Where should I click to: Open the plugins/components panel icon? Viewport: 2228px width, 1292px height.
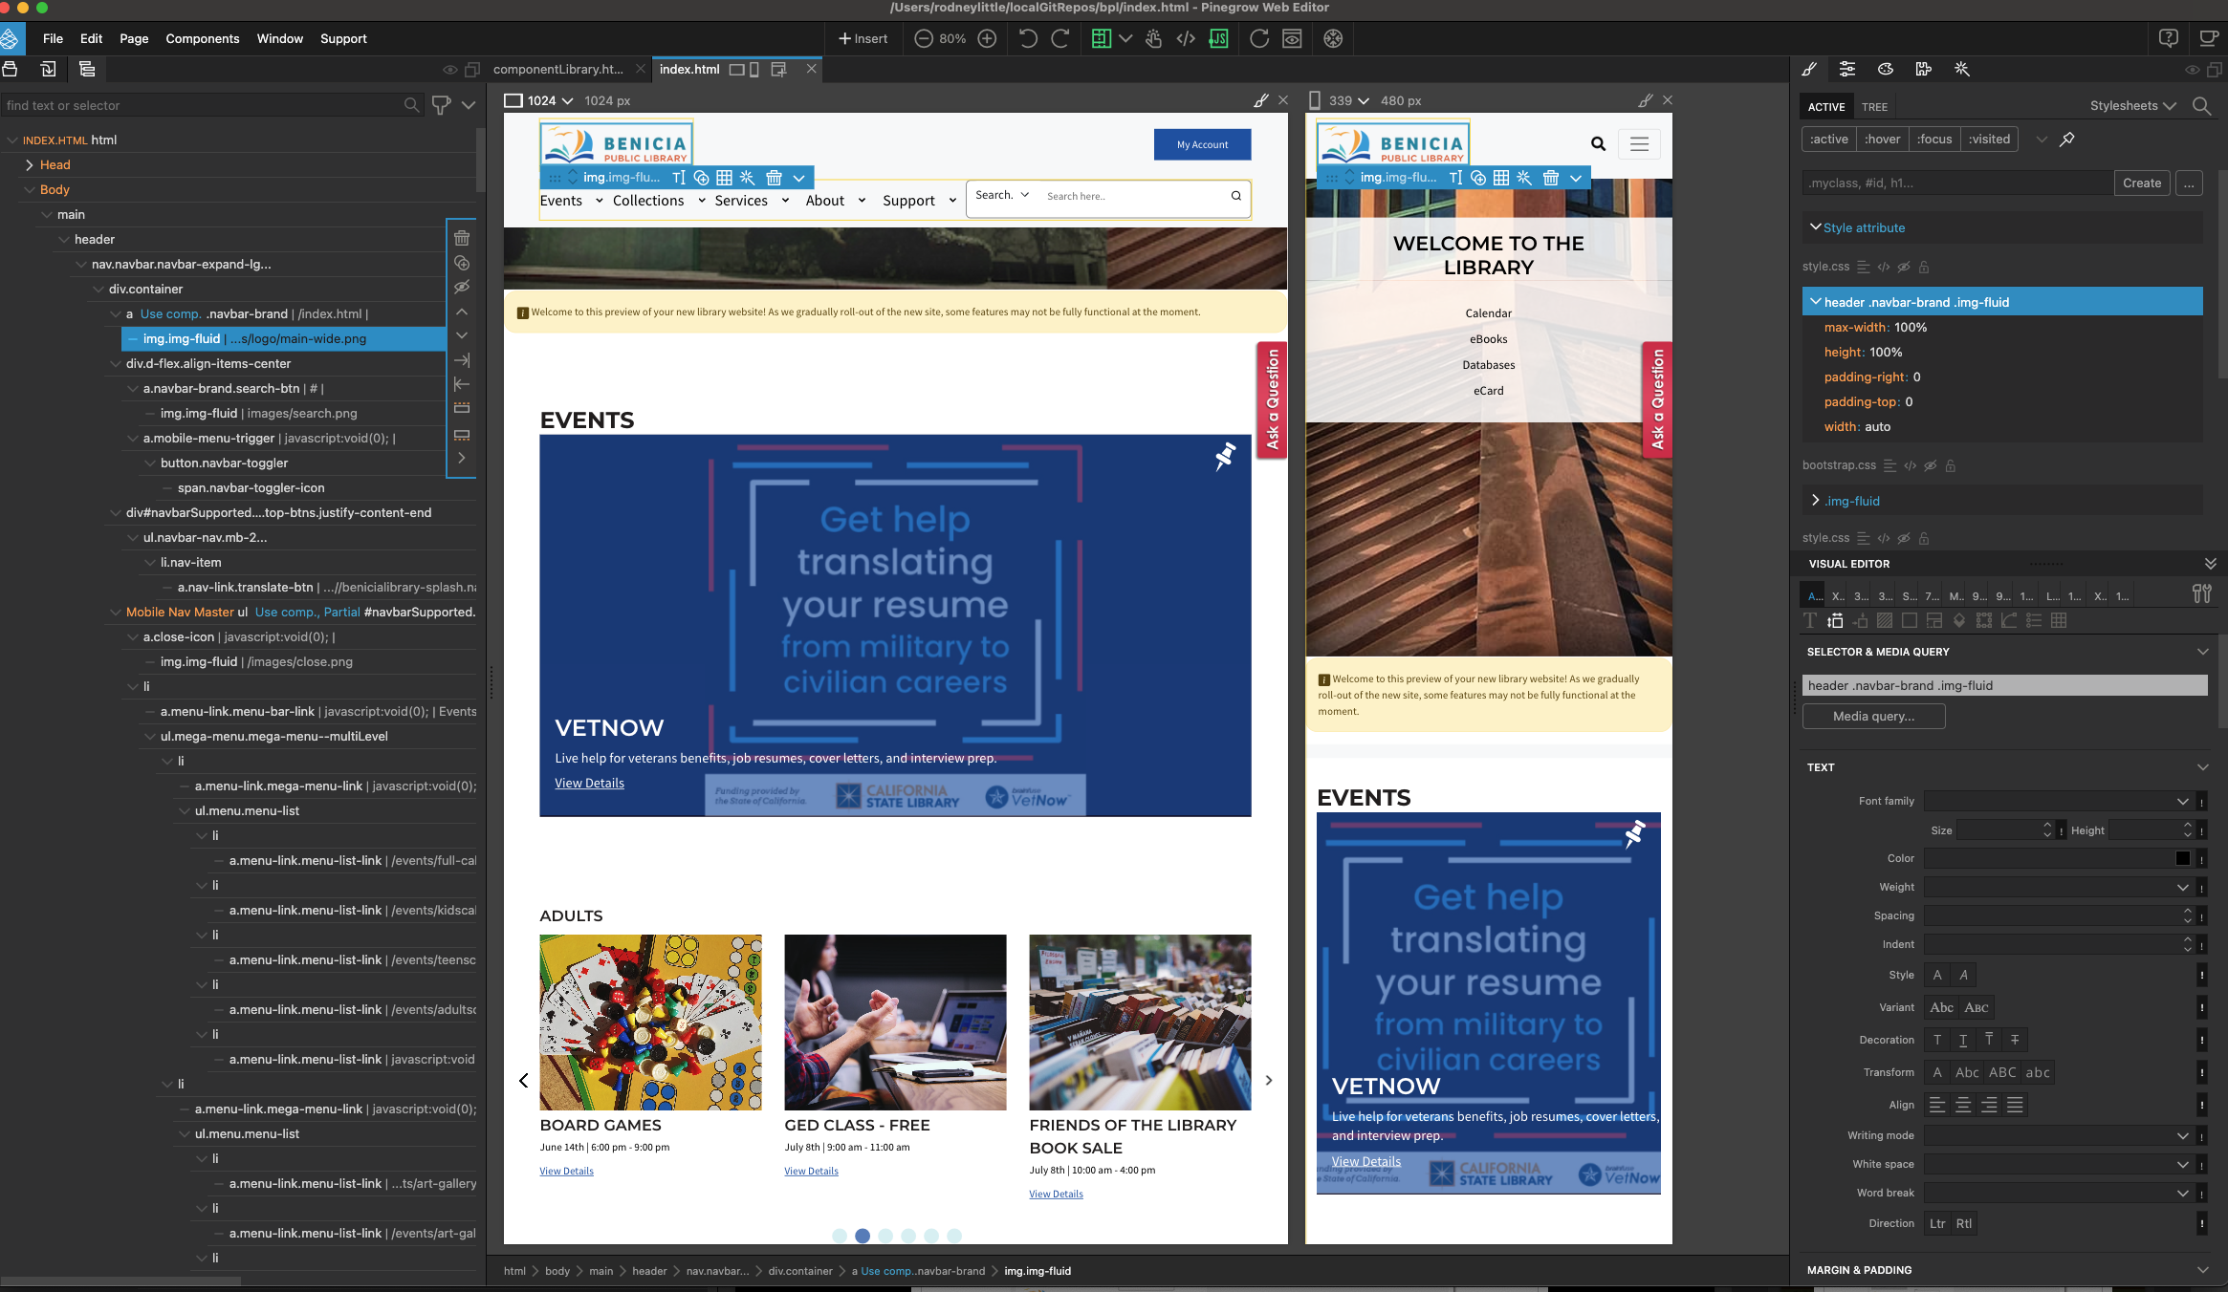coord(1922,69)
